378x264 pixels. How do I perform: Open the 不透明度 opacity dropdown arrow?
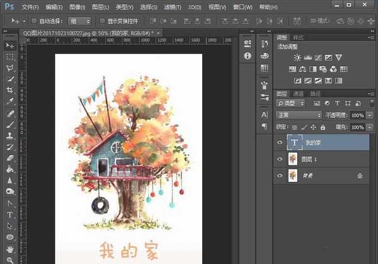click(x=369, y=116)
